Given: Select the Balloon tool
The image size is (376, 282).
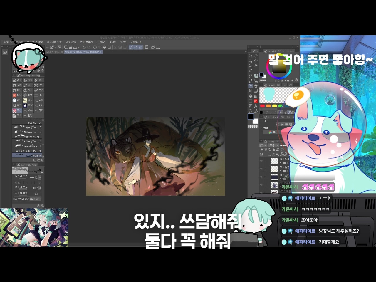Looking at the screenshot, I should 251,111.
